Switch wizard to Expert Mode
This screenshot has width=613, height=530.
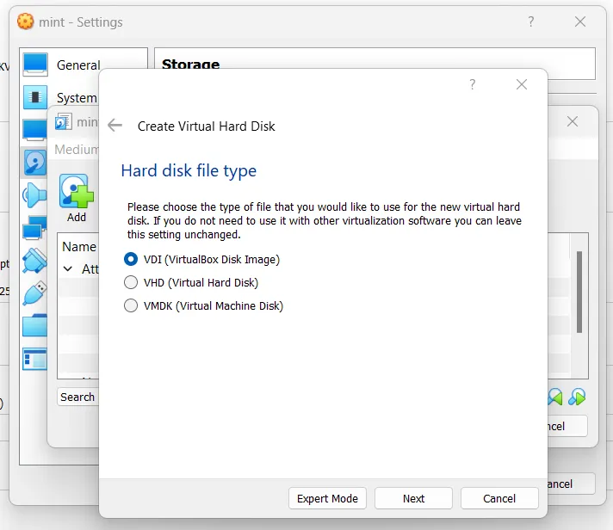click(327, 498)
